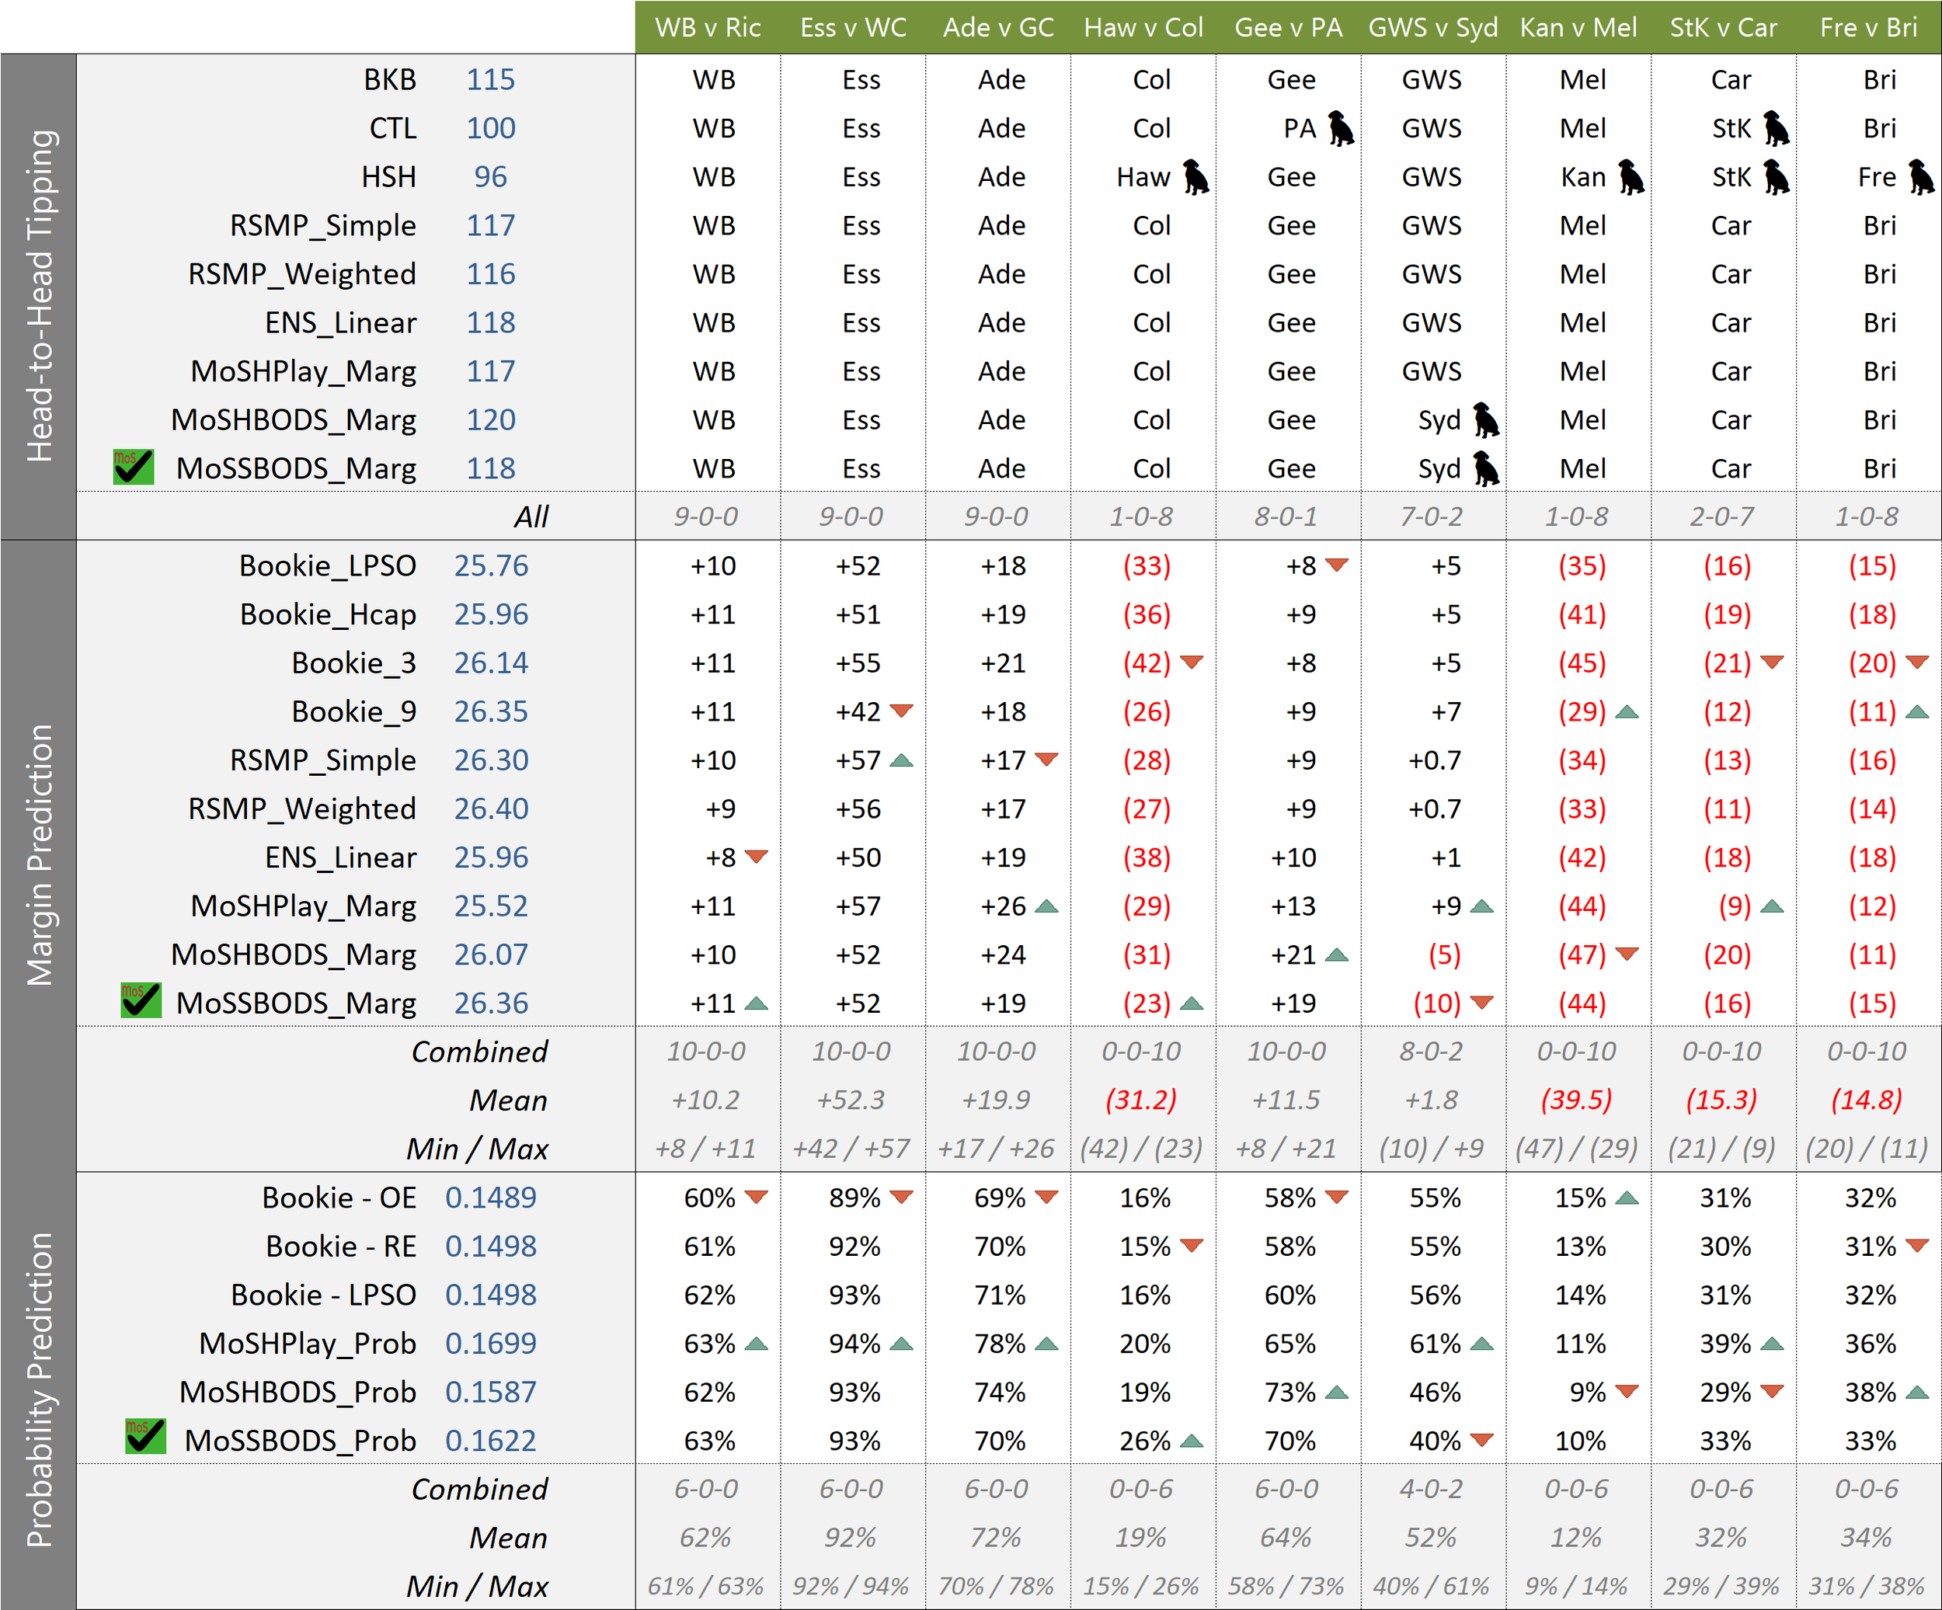This screenshot has height=1610, width=1942.
Task: Click green up arrow beside MoSHPlay_Marg (9)
Action: [x=1772, y=906]
